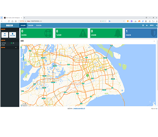158x137 pixels.
Task: Collapse the alarm list sidebar section
Action: pos(16,47)
